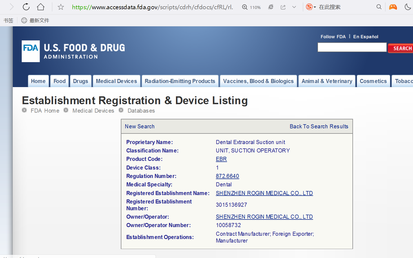Open the Drugs tab

(x=81, y=81)
